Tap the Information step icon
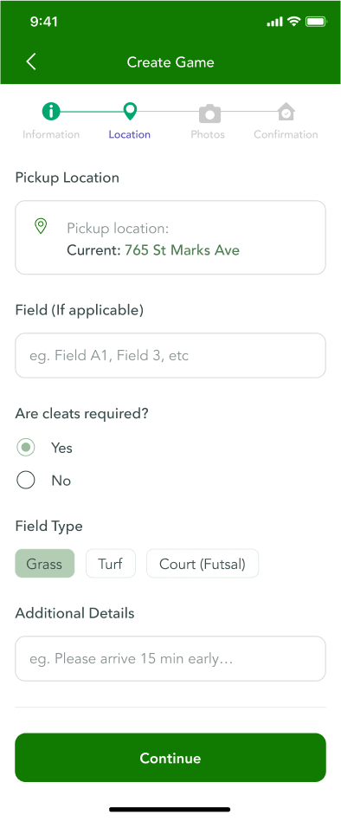Image resolution: width=341 pixels, height=821 pixels. (51, 111)
